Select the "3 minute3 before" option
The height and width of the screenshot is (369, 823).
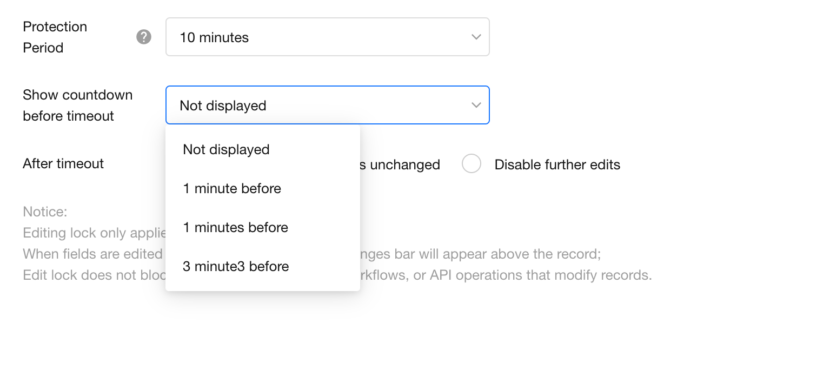coord(236,266)
